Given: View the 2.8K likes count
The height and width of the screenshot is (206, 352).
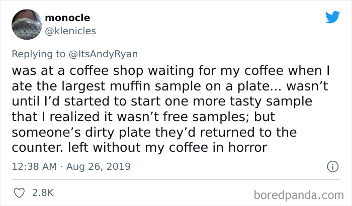Looking at the screenshot, I should [43, 193].
